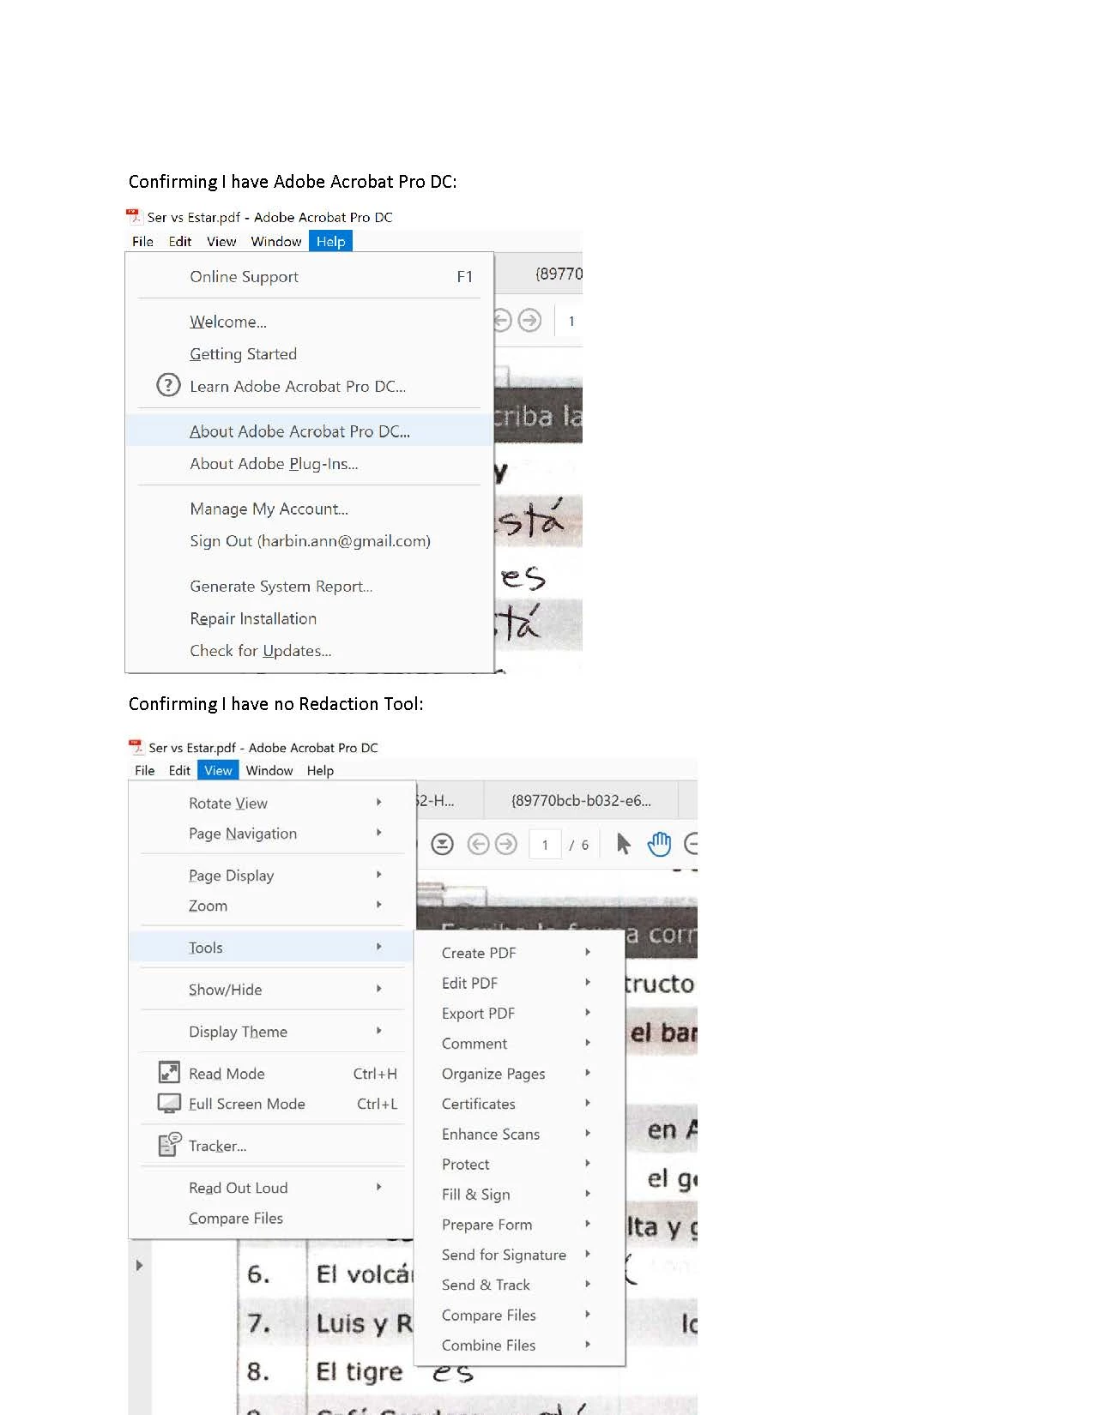
Task: Expand the Page Navigation submenu arrow
Action: point(378,832)
